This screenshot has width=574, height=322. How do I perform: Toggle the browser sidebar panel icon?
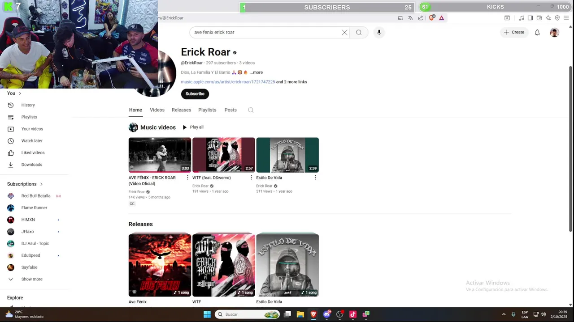(530, 18)
